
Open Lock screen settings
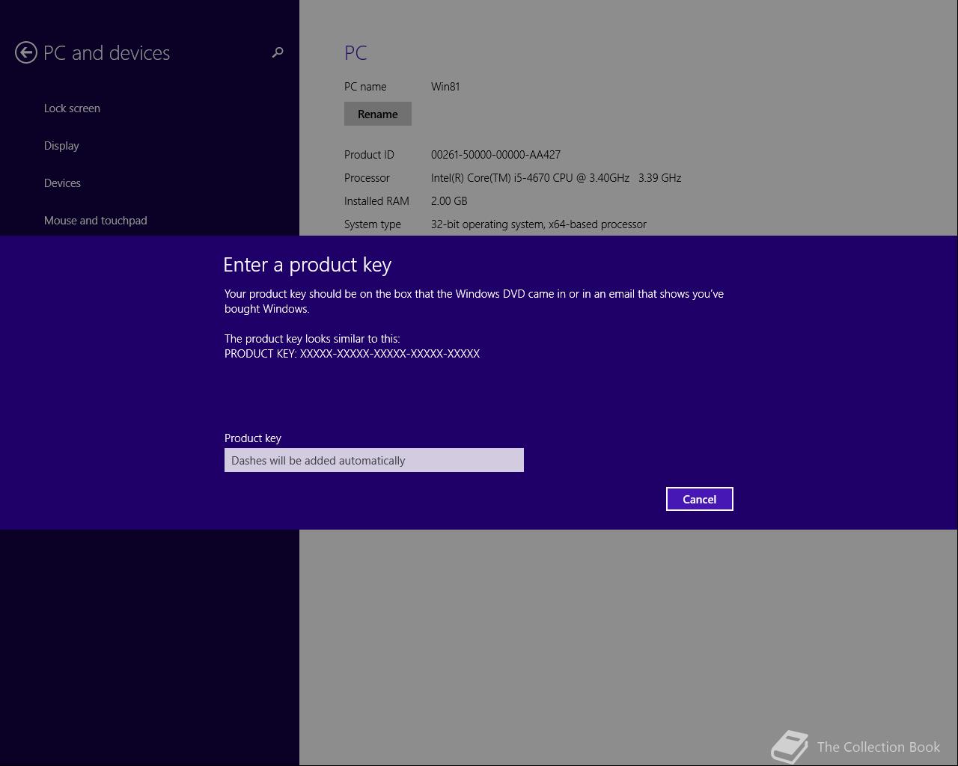72,108
